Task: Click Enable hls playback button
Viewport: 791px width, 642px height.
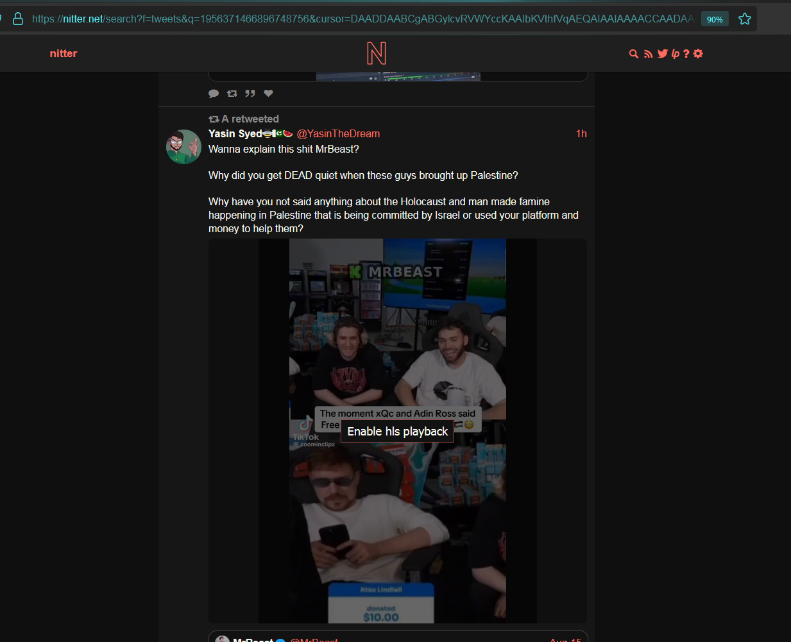Action: [398, 432]
